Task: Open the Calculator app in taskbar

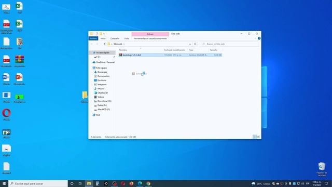Action: pyautogui.click(x=98, y=183)
